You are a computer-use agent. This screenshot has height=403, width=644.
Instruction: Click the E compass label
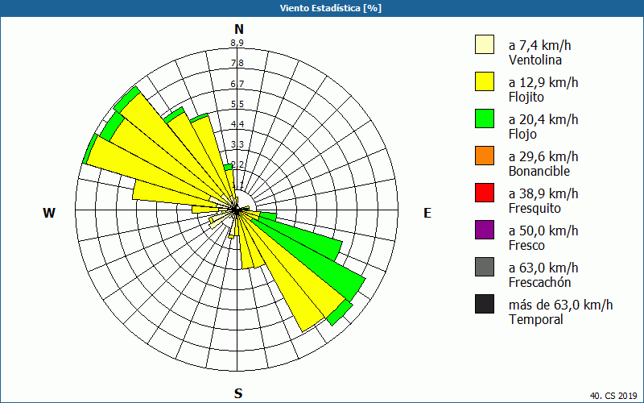pyautogui.click(x=427, y=213)
